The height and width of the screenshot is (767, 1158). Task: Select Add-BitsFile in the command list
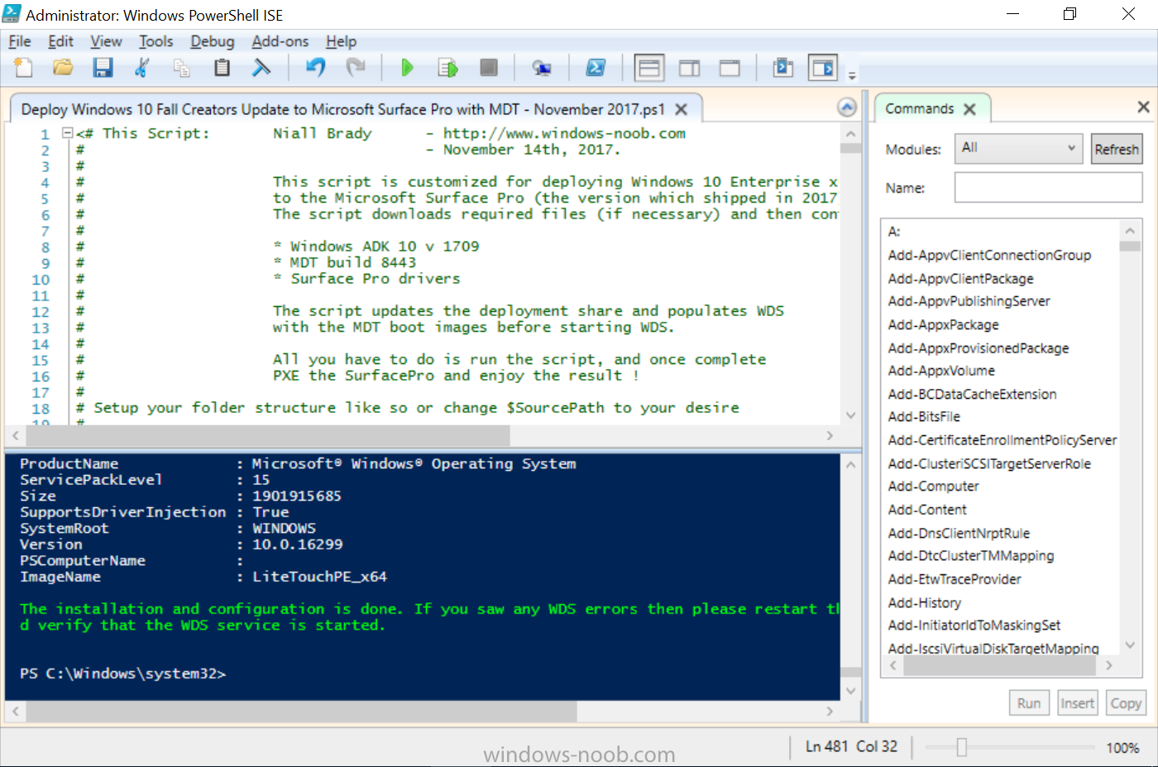pyautogui.click(x=924, y=417)
